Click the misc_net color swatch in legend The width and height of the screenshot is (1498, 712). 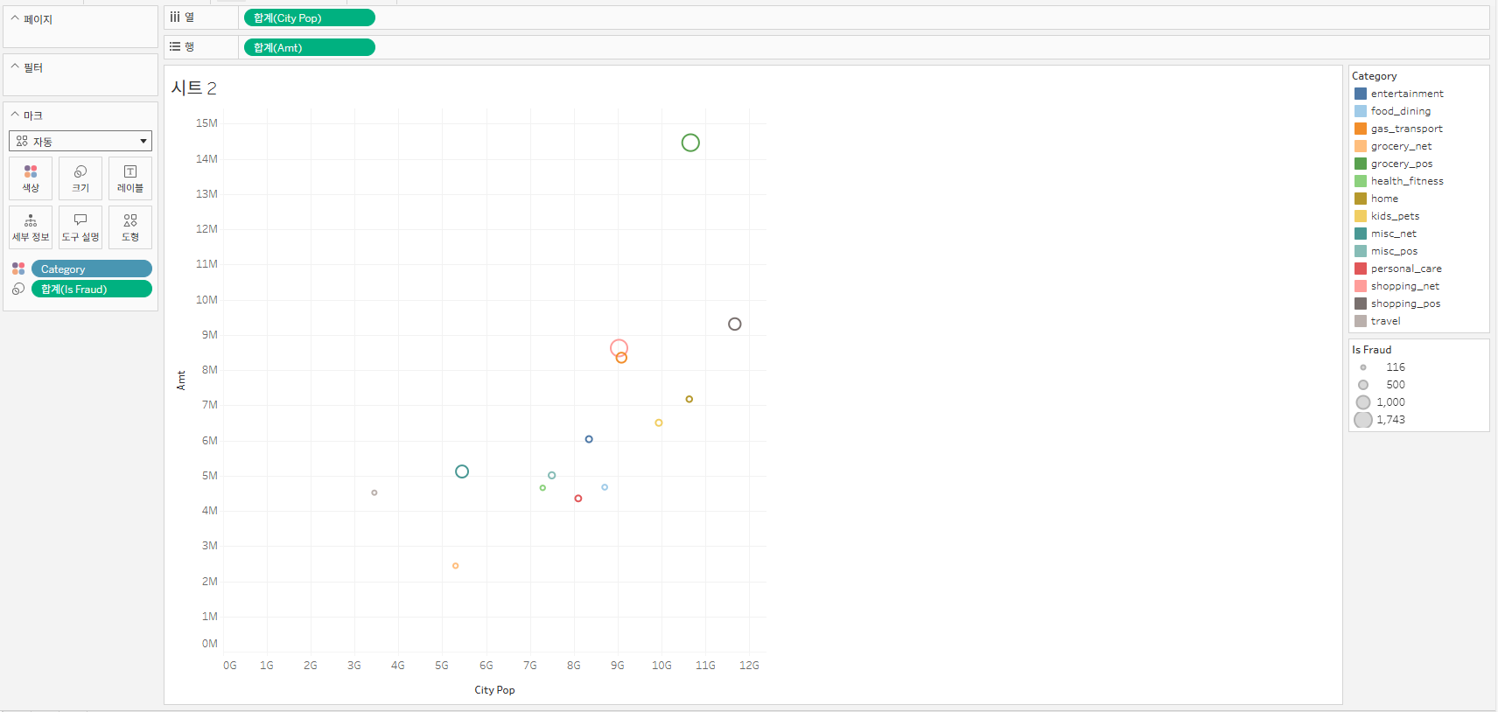1361,234
